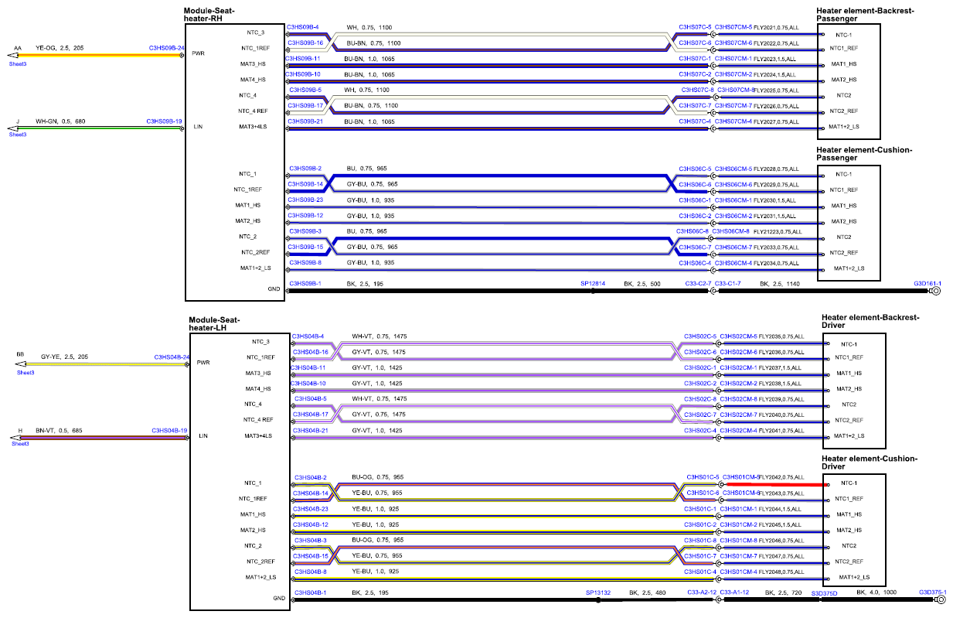Click wire label YE-OG, 2.5, 205

(60, 48)
